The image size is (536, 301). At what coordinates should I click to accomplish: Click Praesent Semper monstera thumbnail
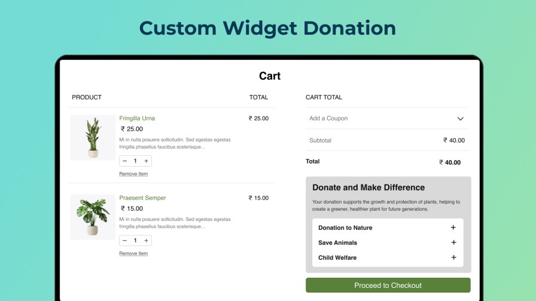[93, 217]
